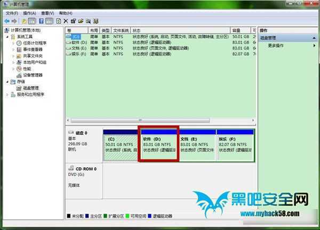320x230 pixels.
Task: Click the 82.07 GB capacity cell in the list
Action: click(x=241, y=54)
